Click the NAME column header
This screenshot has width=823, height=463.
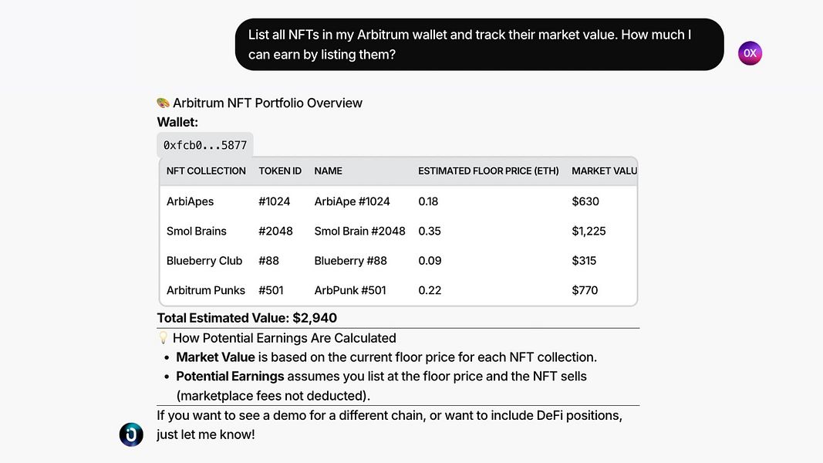[x=328, y=171]
